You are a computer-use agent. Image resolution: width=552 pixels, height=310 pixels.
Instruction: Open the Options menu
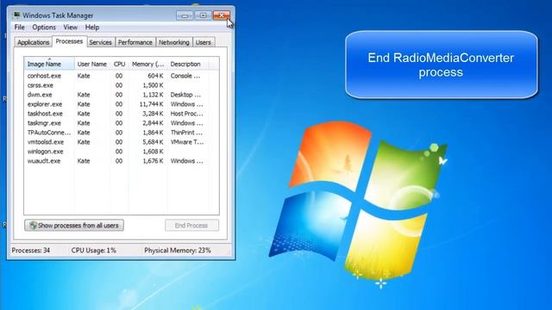click(44, 28)
